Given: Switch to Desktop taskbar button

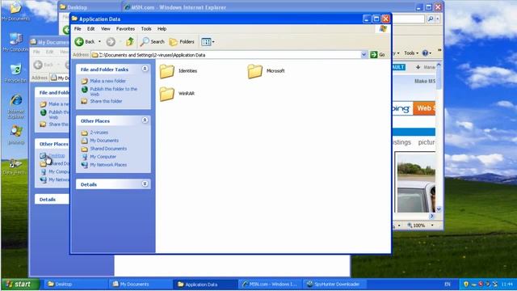Looking at the screenshot, I should pos(74,284).
